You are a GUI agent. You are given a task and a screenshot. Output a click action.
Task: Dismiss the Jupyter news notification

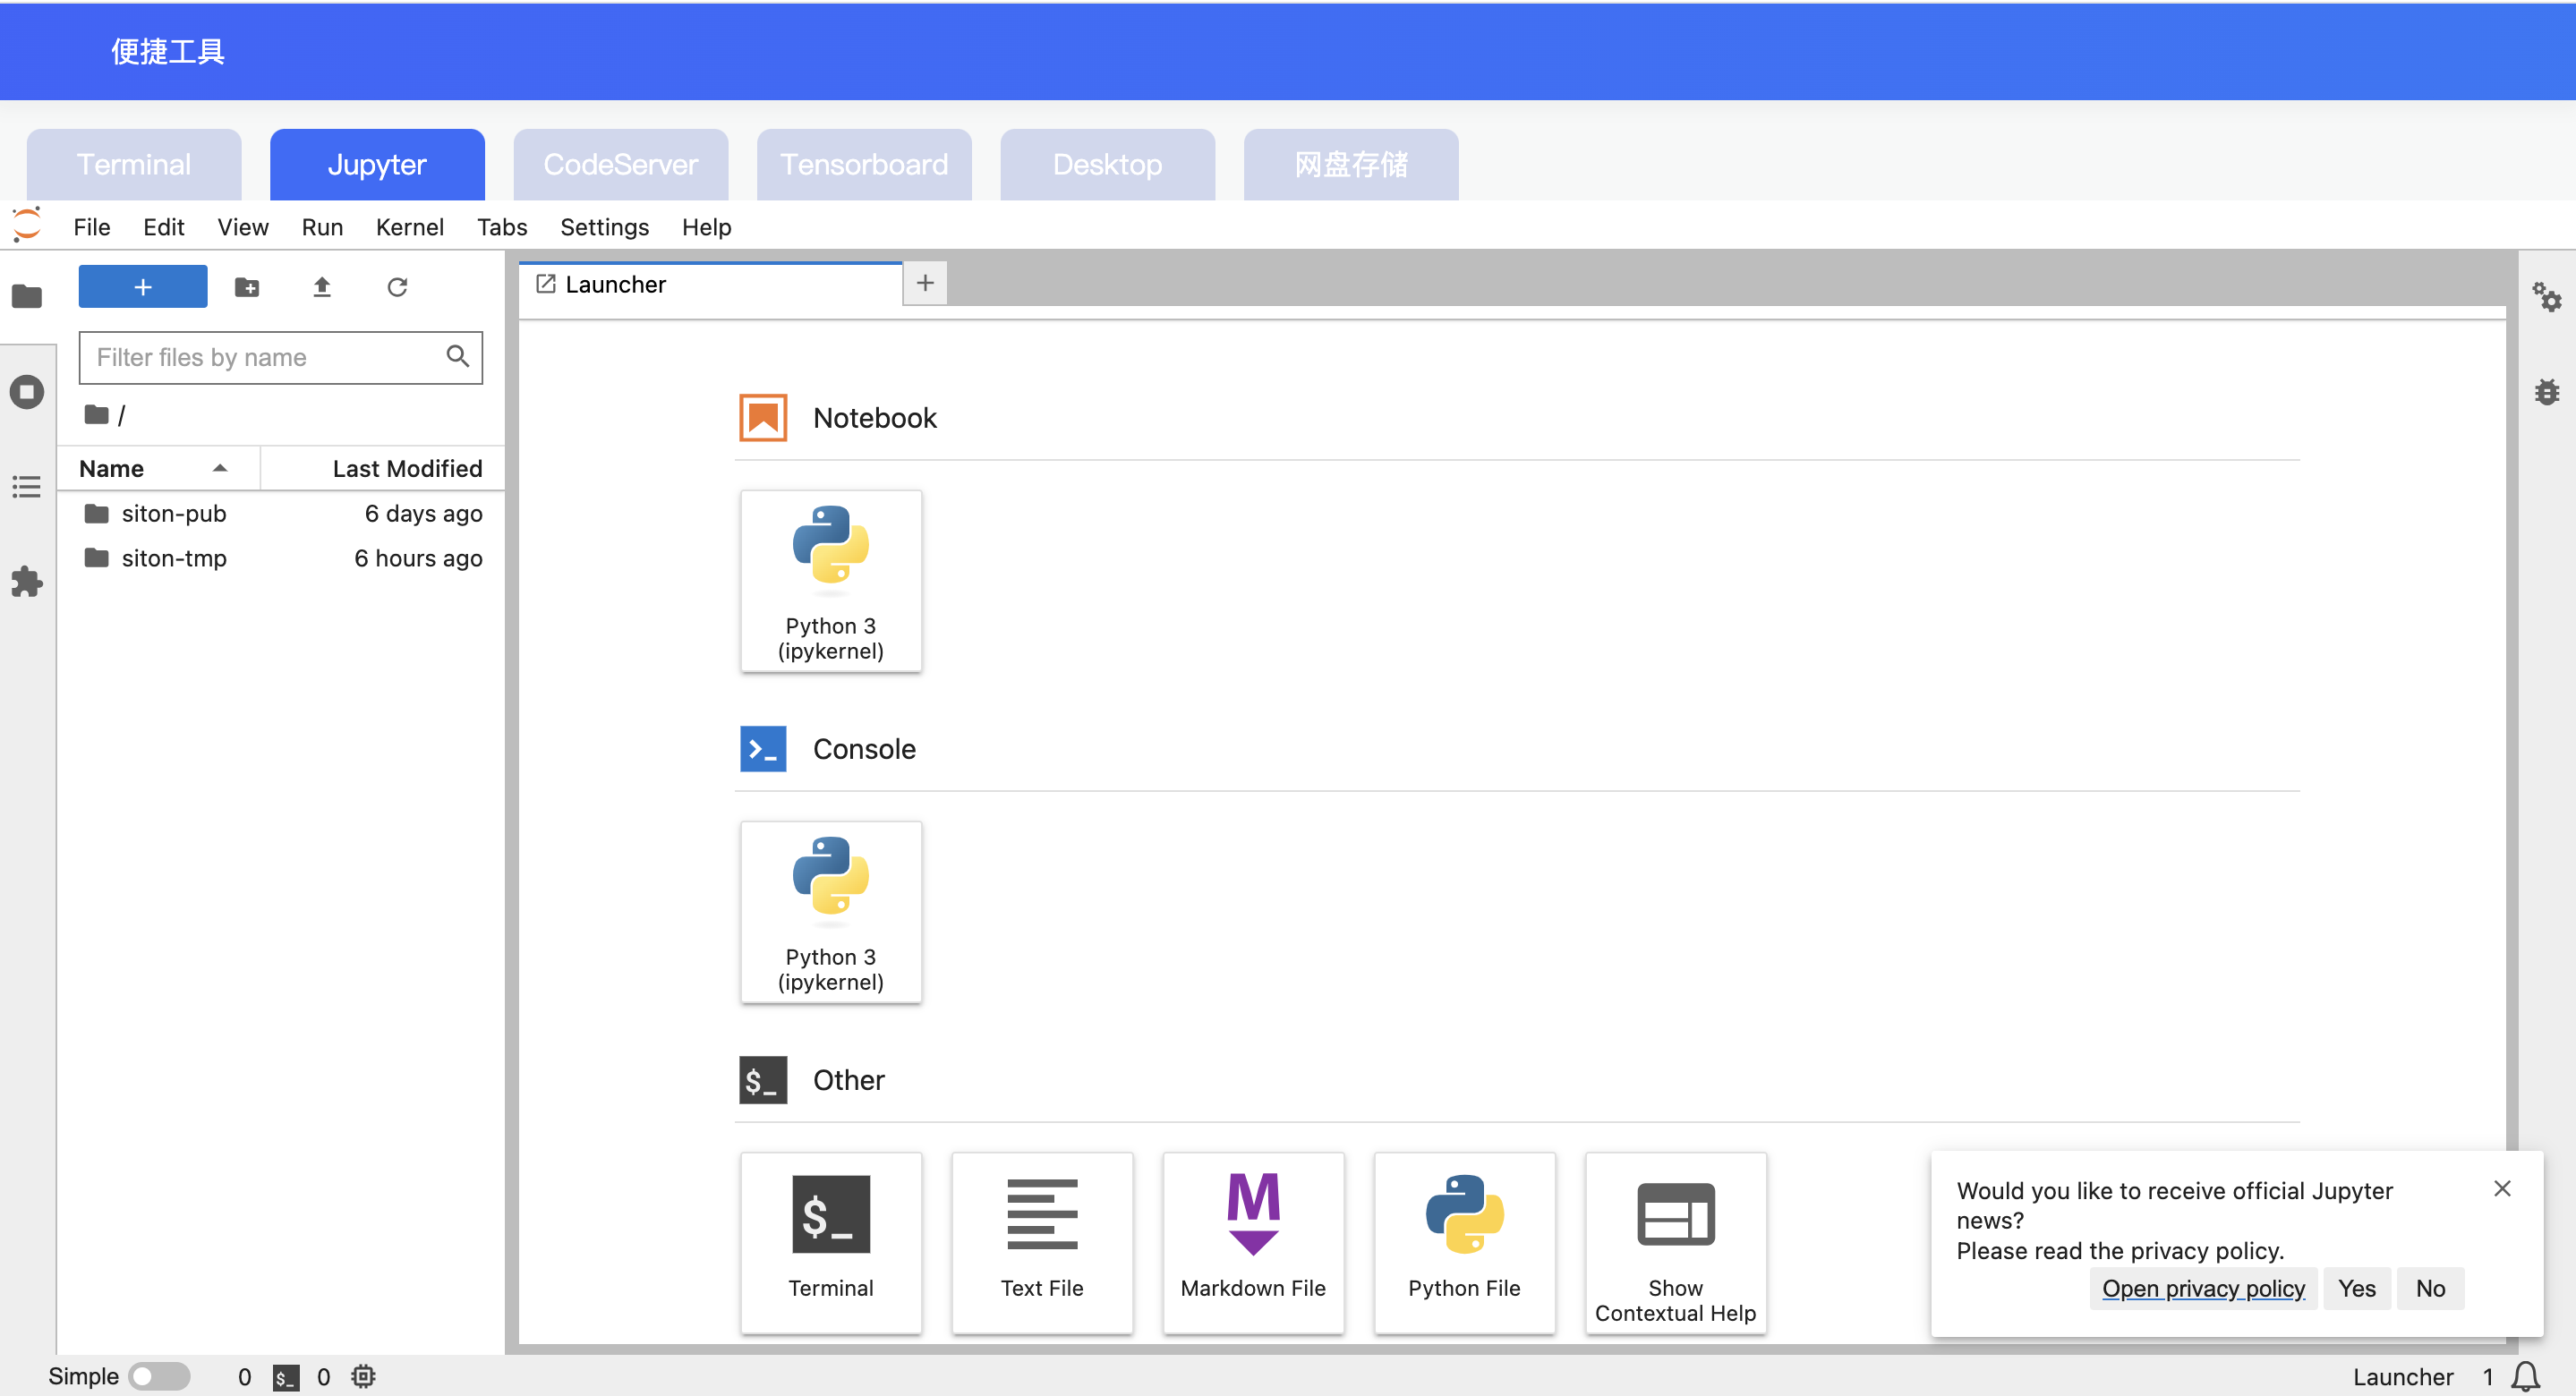(2502, 1188)
